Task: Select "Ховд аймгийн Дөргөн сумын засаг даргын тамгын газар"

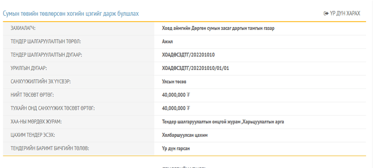Action: [218, 28]
